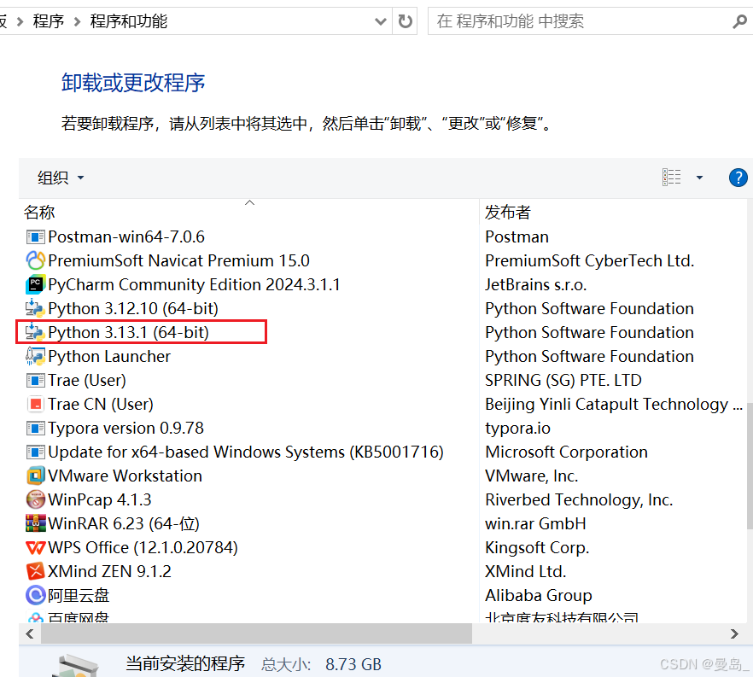Click publisher Alibaba Group
This screenshot has height=677, width=753.
[539, 595]
